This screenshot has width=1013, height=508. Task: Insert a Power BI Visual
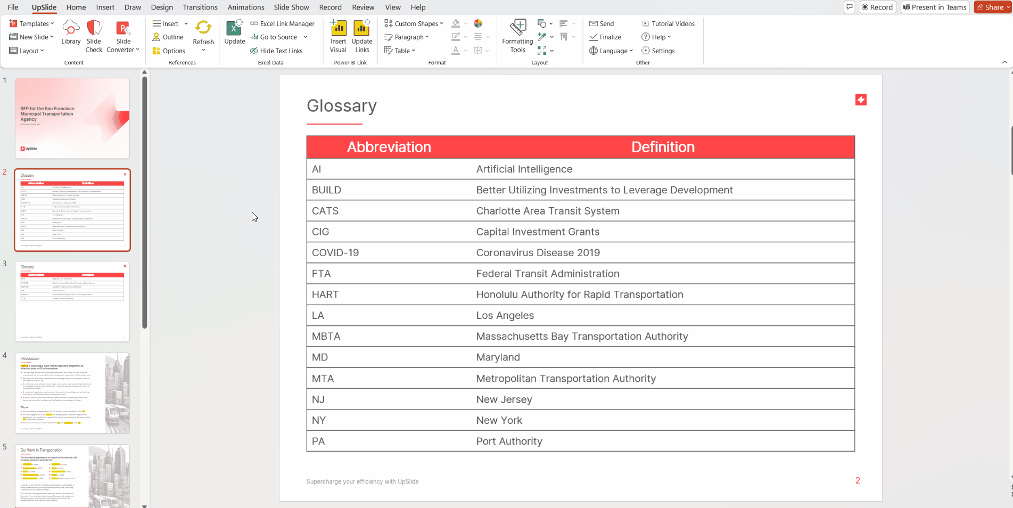tap(338, 36)
